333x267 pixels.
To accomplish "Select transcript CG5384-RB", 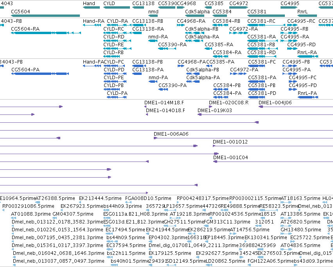I will 227,21.
